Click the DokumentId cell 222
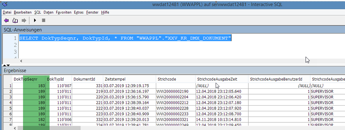 88,108
